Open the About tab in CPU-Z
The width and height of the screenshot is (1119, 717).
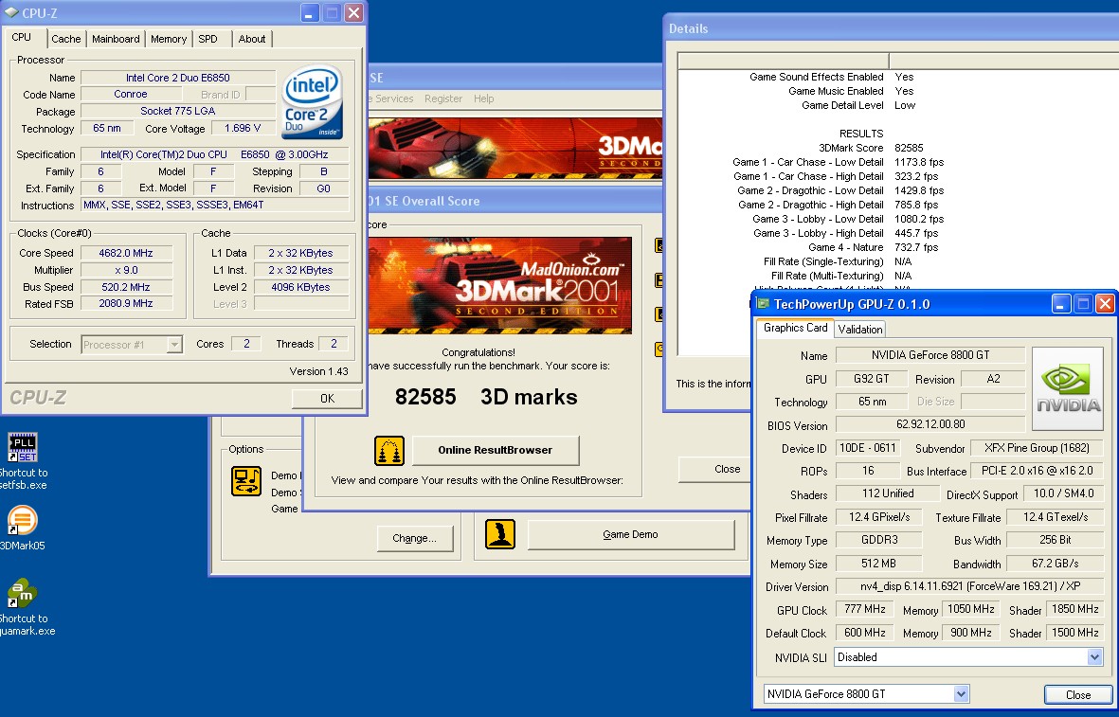tap(252, 39)
